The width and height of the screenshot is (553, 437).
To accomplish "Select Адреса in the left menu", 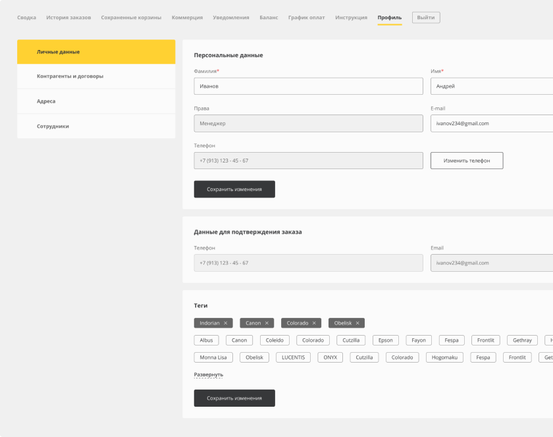I will (x=46, y=101).
